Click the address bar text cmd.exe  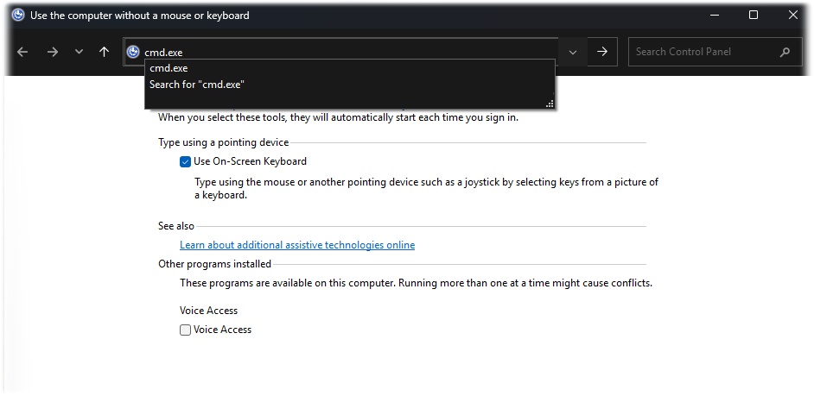click(x=163, y=53)
